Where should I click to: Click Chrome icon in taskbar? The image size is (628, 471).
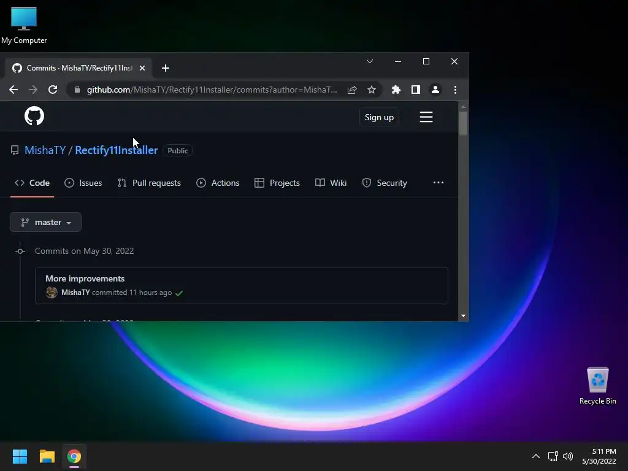tap(74, 456)
